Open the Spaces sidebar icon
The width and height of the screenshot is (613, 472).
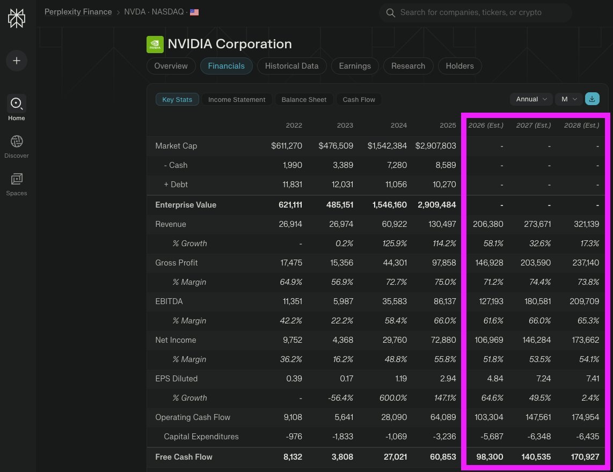(16, 179)
